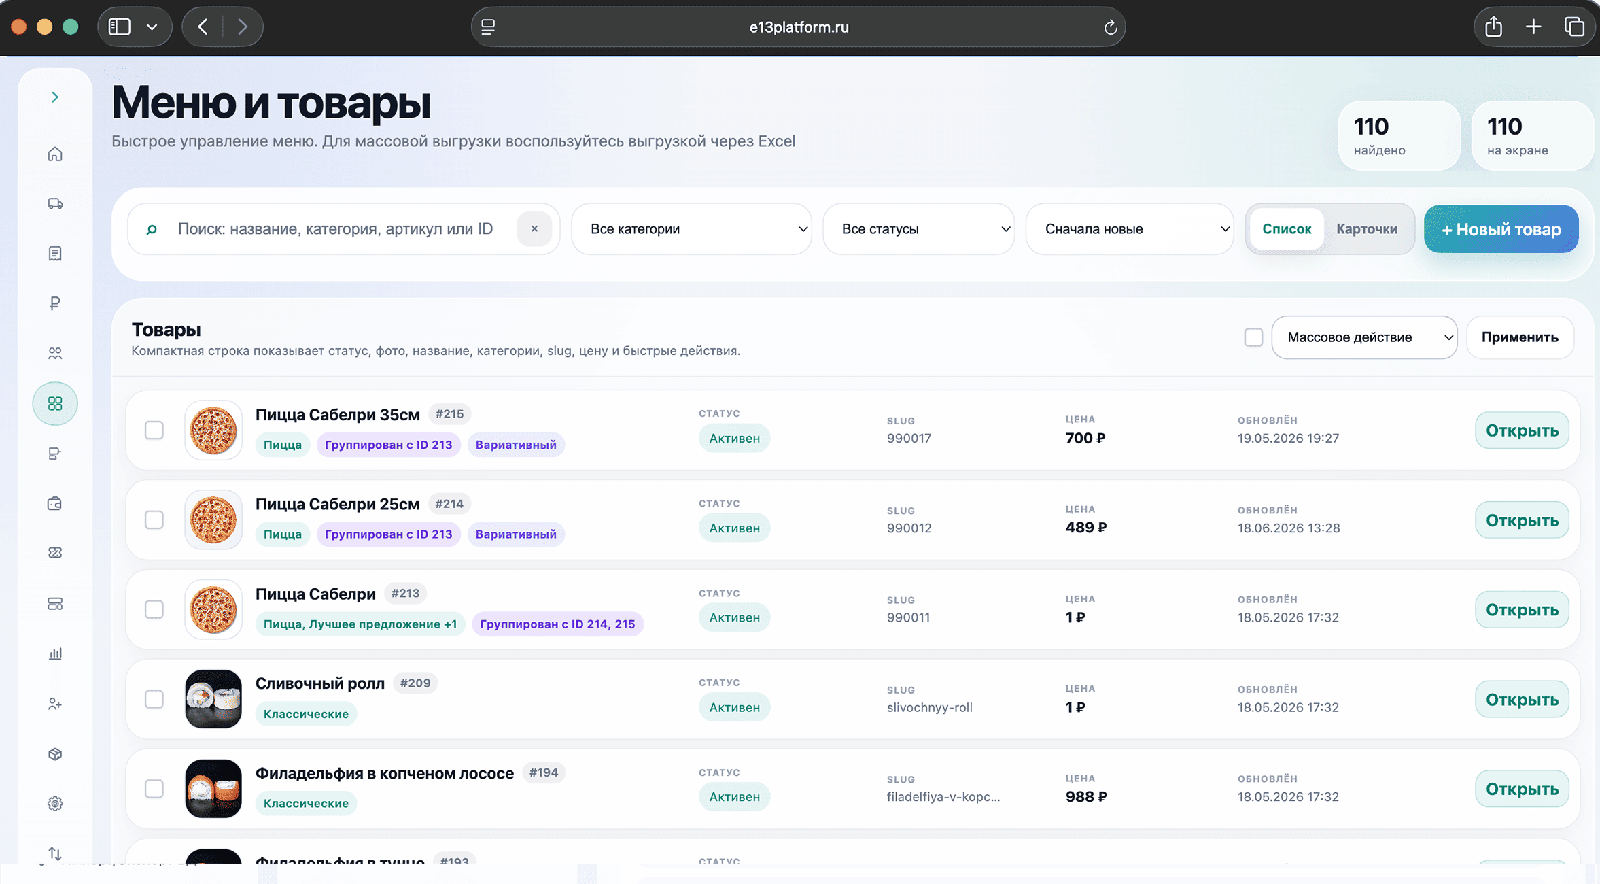Open the 'Сначала новые' sort dropdown
The image size is (1600, 884).
click(1130, 229)
